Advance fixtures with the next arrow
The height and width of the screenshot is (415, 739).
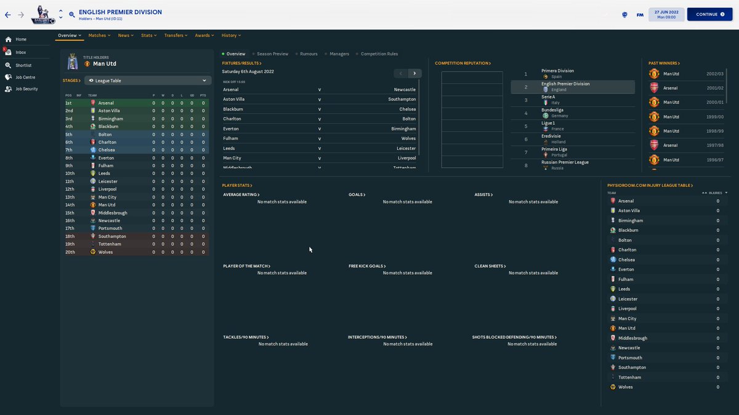click(x=415, y=72)
